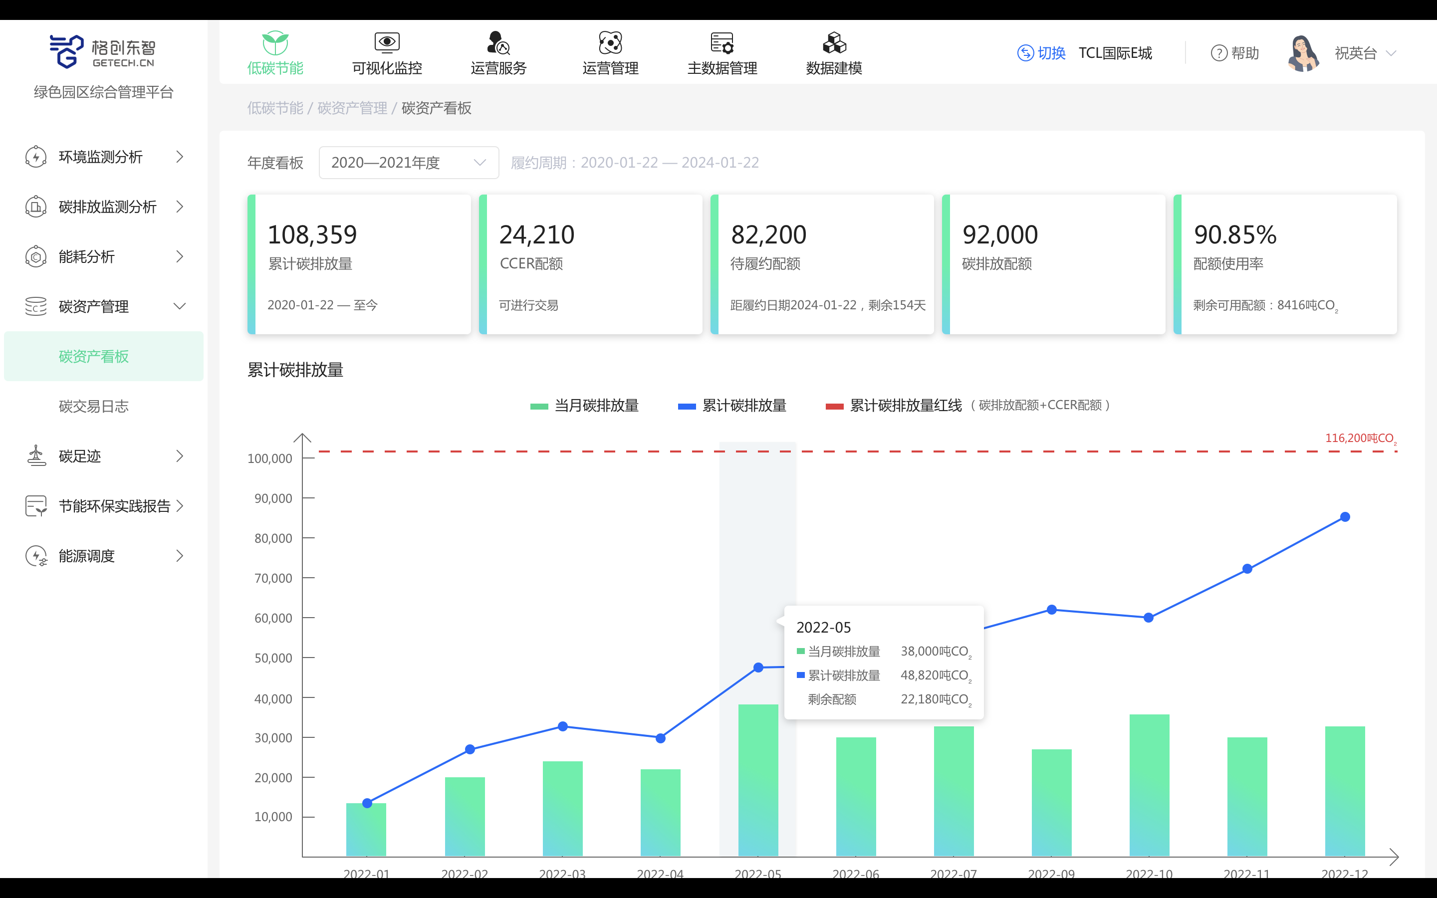Toggle 累计碳排放量 blue legend series
Viewport: 1437px width, 898px height.
732,406
